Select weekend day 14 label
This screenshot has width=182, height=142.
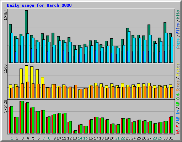click(80, 138)
